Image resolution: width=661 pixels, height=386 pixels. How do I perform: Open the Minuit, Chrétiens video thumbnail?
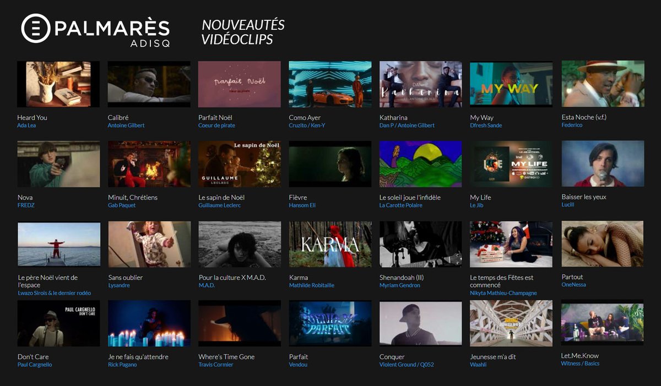pyautogui.click(x=149, y=164)
